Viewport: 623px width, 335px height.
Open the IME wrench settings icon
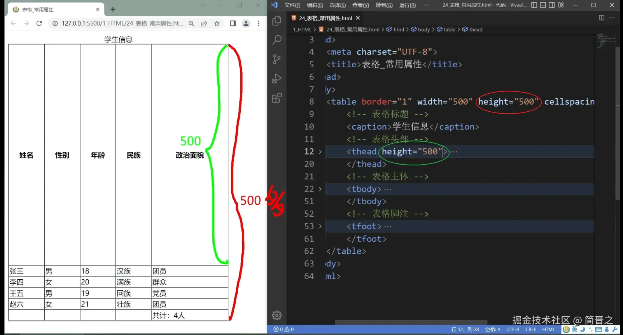pyautogui.click(x=615, y=329)
